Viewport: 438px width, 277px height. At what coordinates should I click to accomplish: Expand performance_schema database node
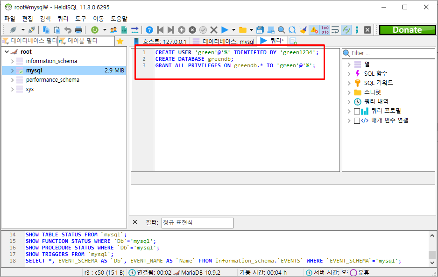(12, 80)
